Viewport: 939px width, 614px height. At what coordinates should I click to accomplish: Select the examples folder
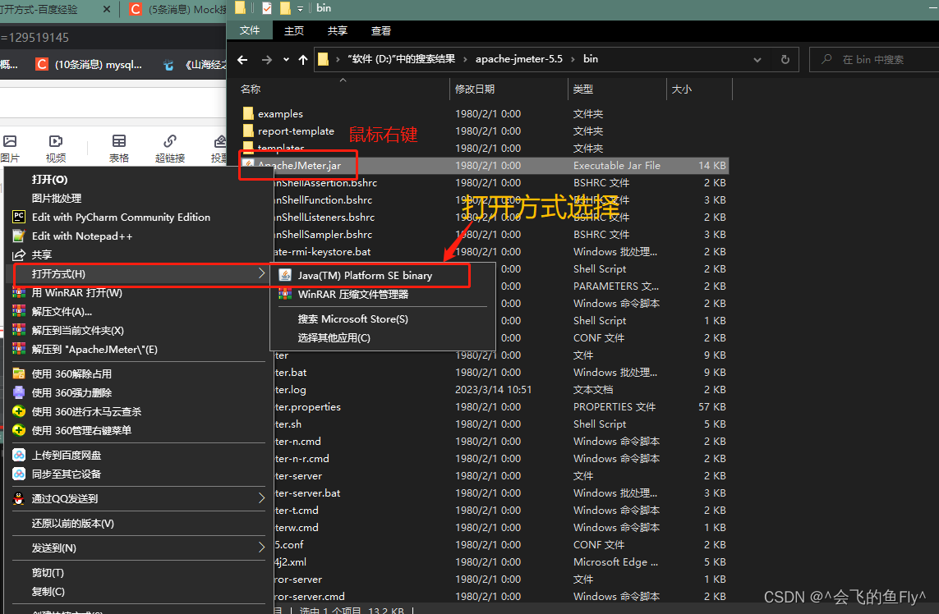280,114
